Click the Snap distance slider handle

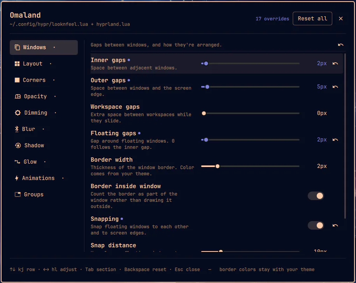click(x=221, y=251)
